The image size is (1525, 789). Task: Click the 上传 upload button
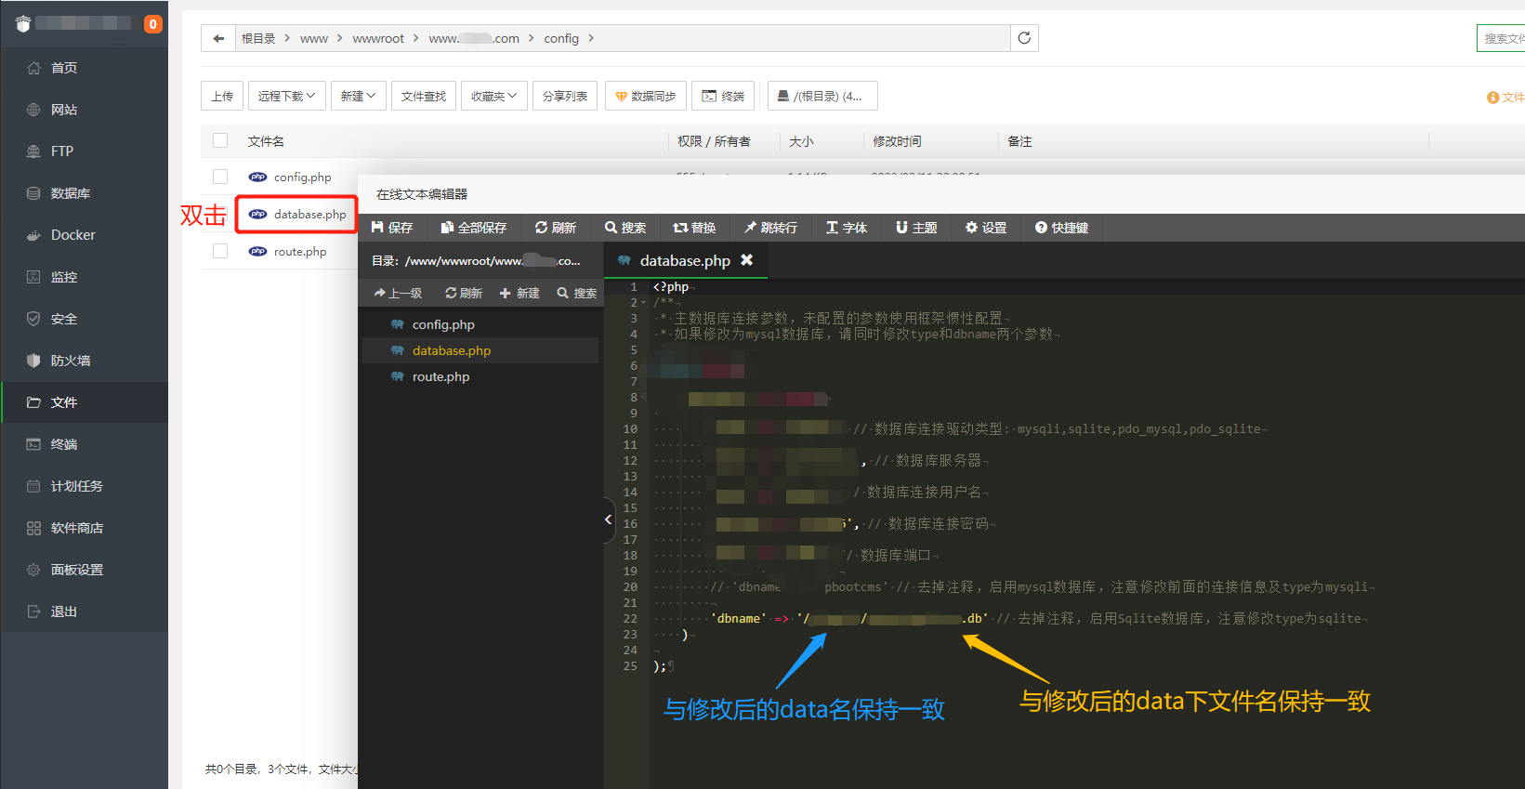click(x=222, y=96)
